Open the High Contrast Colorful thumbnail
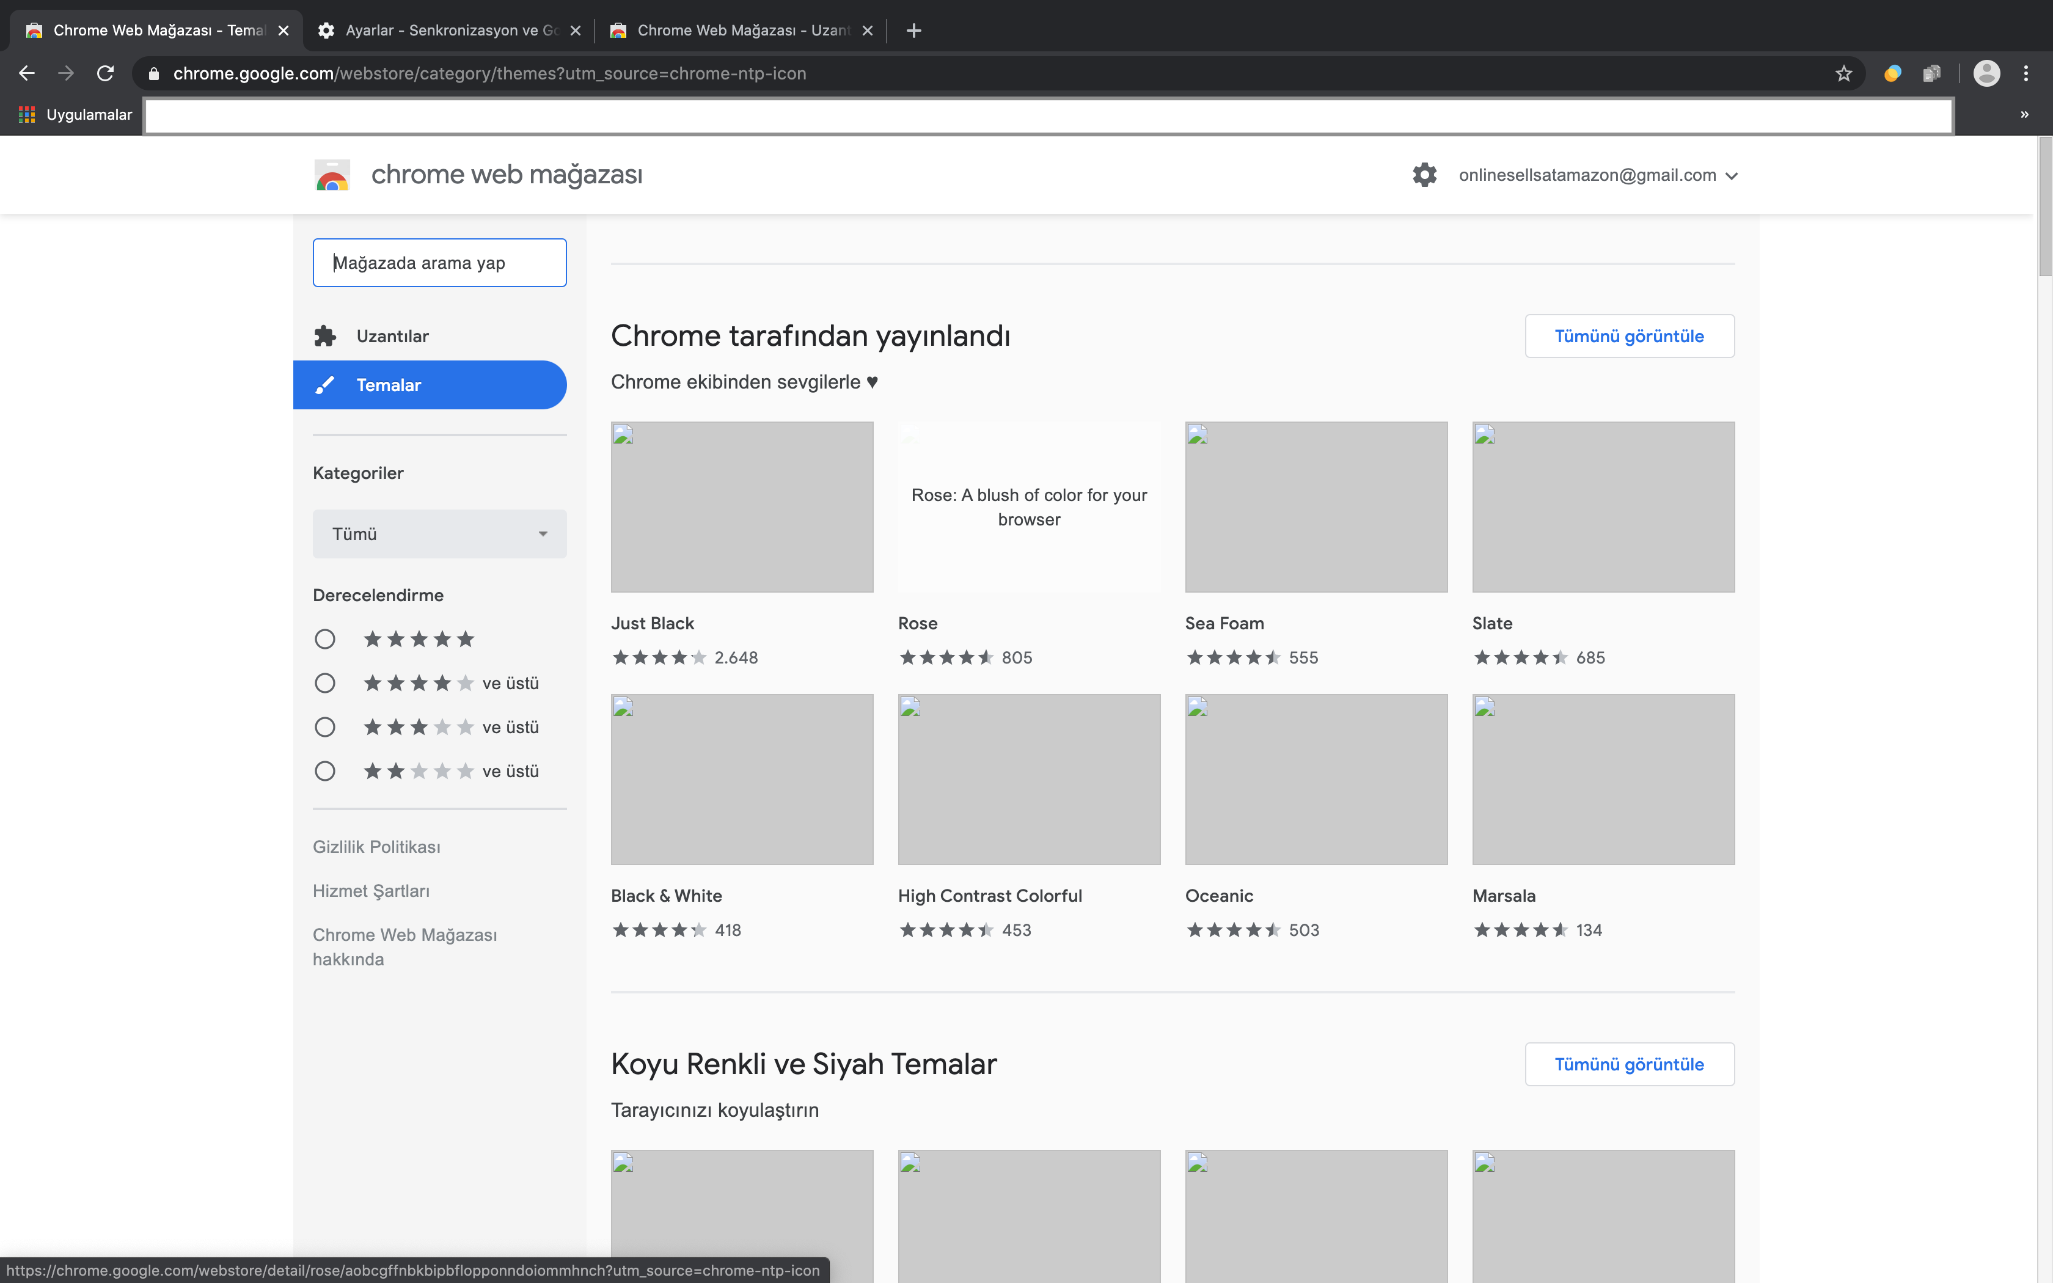 tap(1029, 780)
